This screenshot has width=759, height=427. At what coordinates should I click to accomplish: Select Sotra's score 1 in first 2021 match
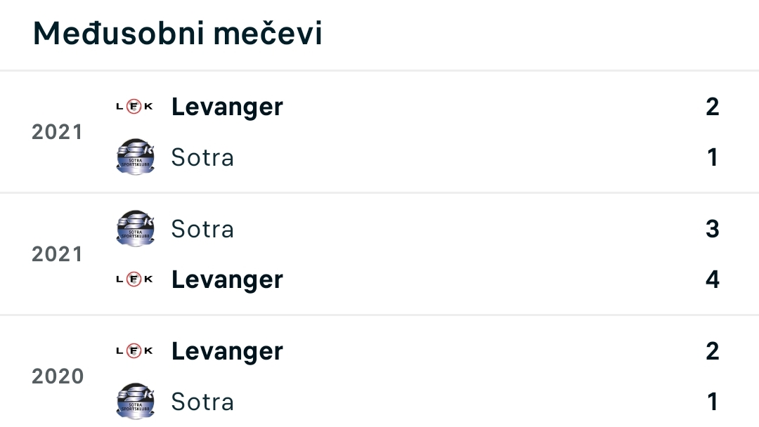(x=713, y=157)
